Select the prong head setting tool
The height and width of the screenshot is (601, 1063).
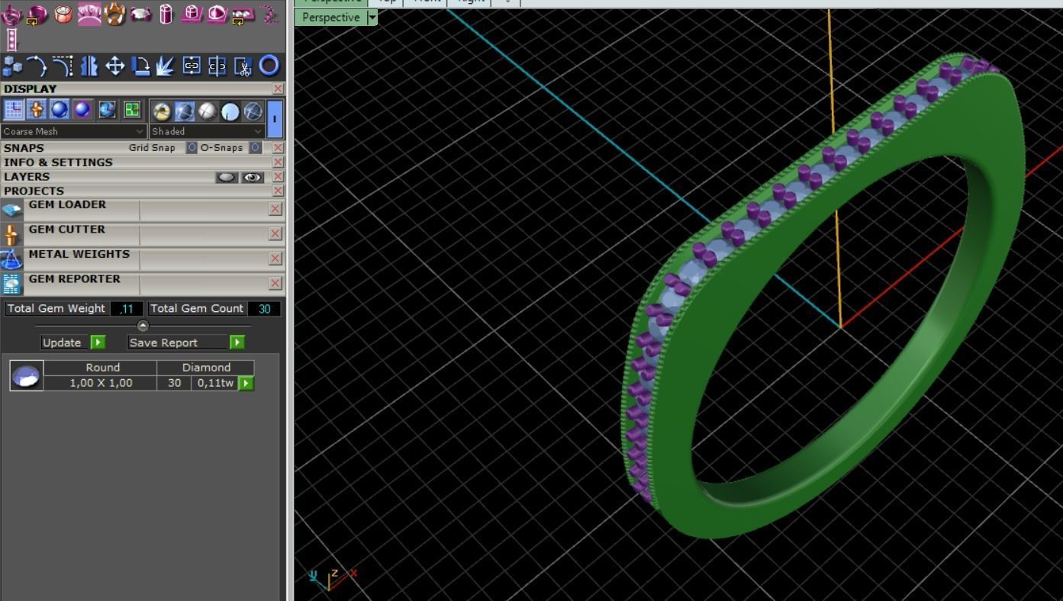[11, 14]
